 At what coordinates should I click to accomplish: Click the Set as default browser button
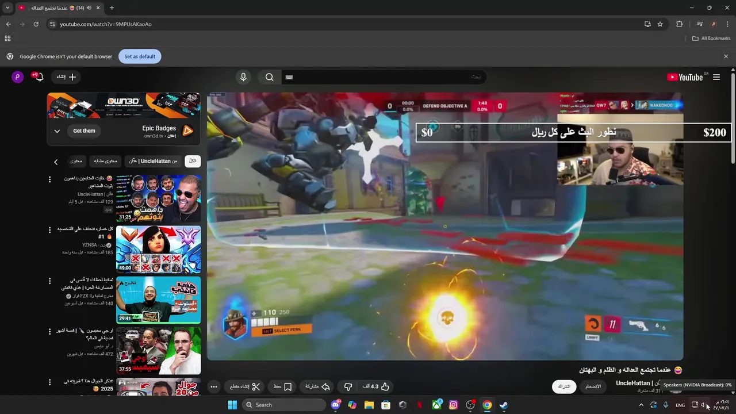click(x=140, y=56)
